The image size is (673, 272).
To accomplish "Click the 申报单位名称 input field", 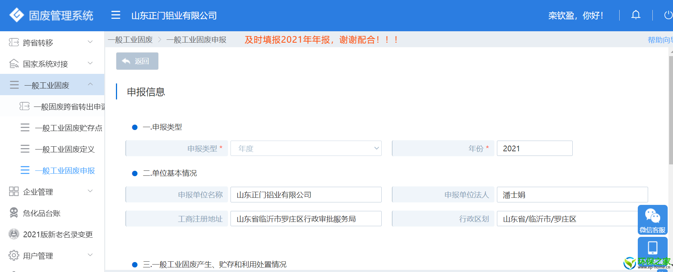I will pos(306,195).
